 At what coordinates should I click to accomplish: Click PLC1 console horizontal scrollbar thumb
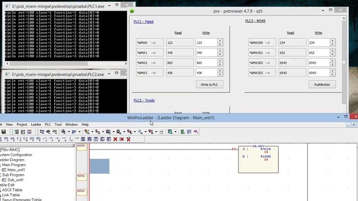click(x=49, y=64)
